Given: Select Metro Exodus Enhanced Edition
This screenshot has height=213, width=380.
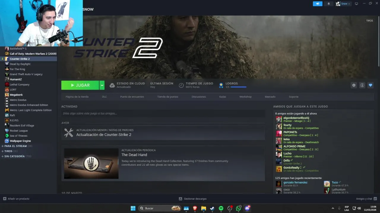Looking at the screenshot, I should 28,105.
